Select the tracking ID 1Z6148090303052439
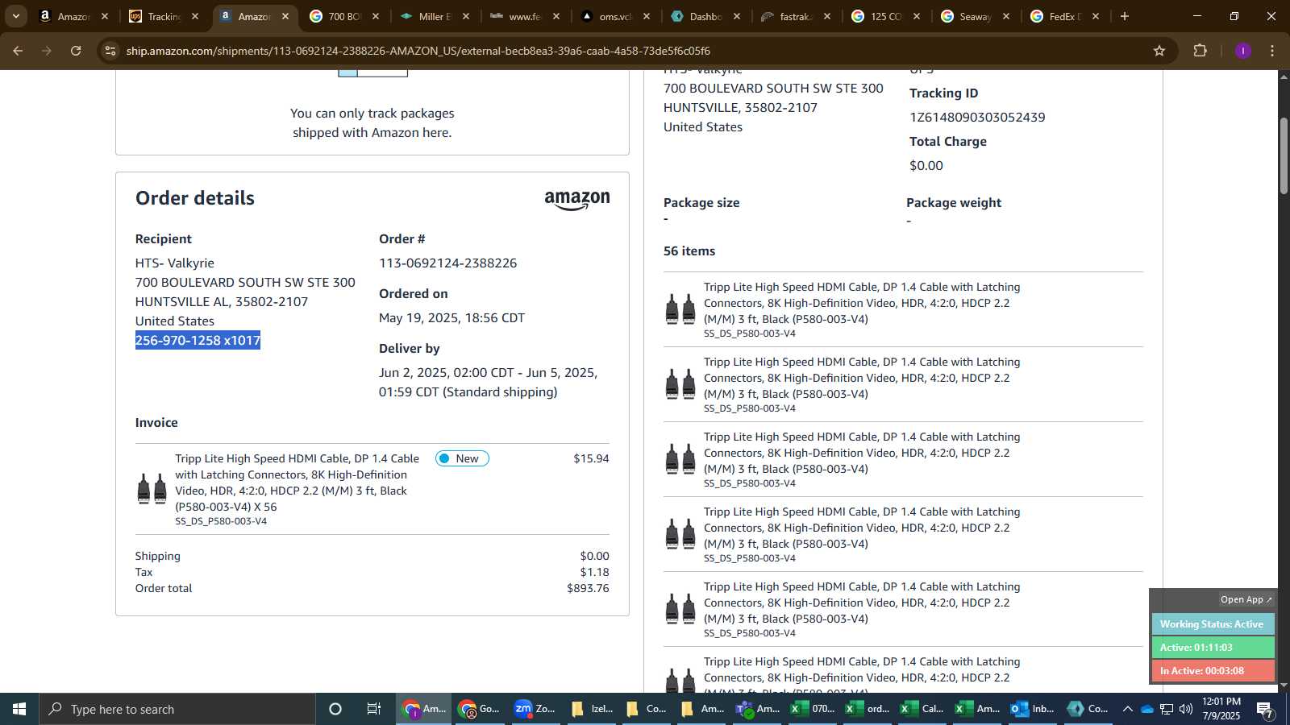This screenshot has height=725, width=1290. click(977, 118)
